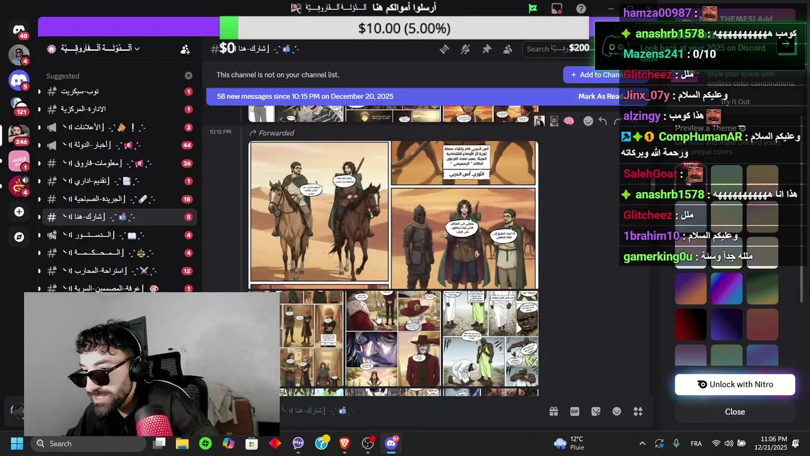The image size is (810, 456).
Task: Click the screen record icon in title bar
Action: 557,8
